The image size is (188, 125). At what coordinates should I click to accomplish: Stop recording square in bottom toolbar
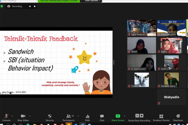point(142,116)
